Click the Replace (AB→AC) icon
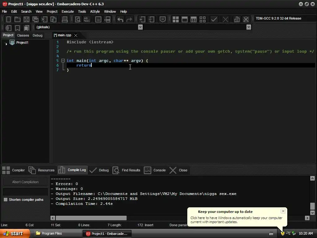 [87, 20]
